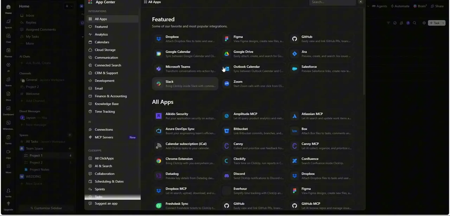Viewport: 450px width, 216px height.
Task: Select All Apps category in sidebar
Action: coord(112,19)
